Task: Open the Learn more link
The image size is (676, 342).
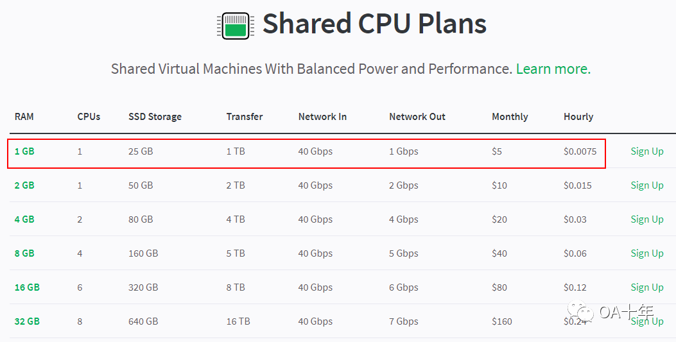Action: pyautogui.click(x=553, y=69)
